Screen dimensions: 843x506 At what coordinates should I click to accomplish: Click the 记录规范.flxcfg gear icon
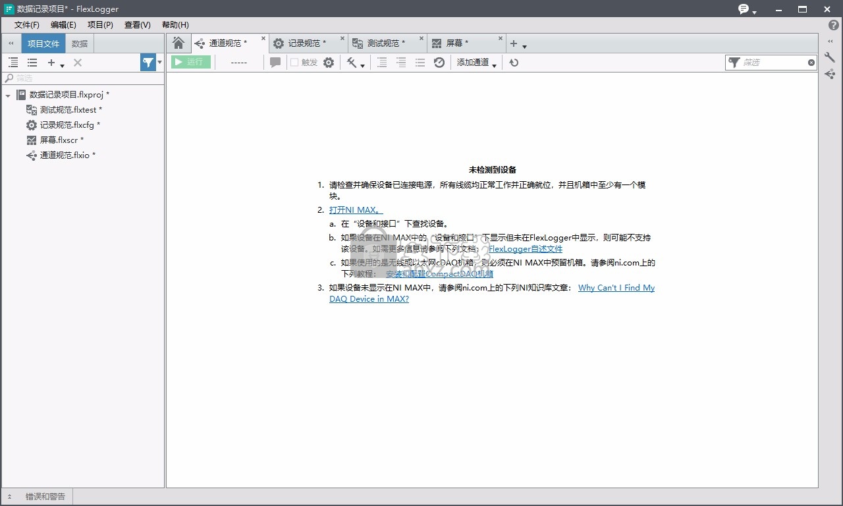[x=31, y=125]
